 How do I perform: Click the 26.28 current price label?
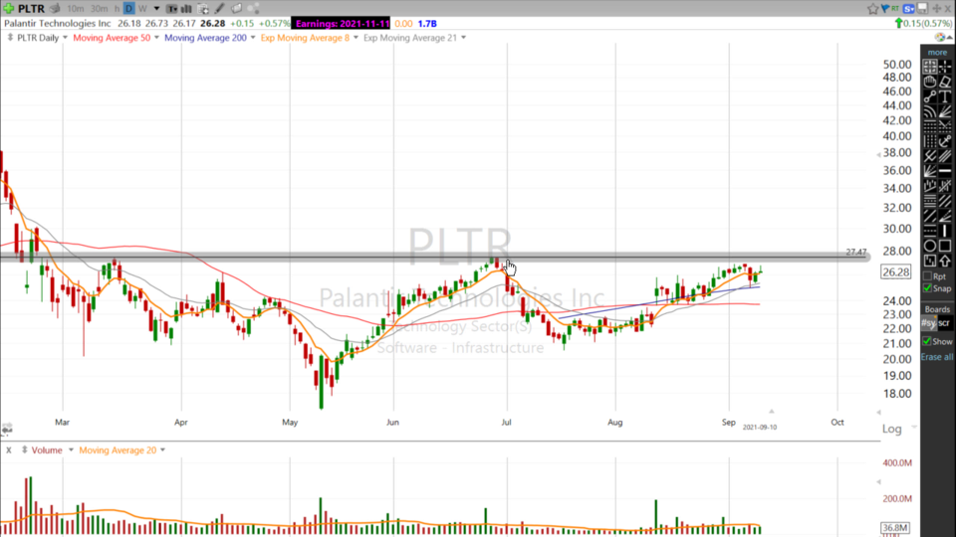click(895, 272)
